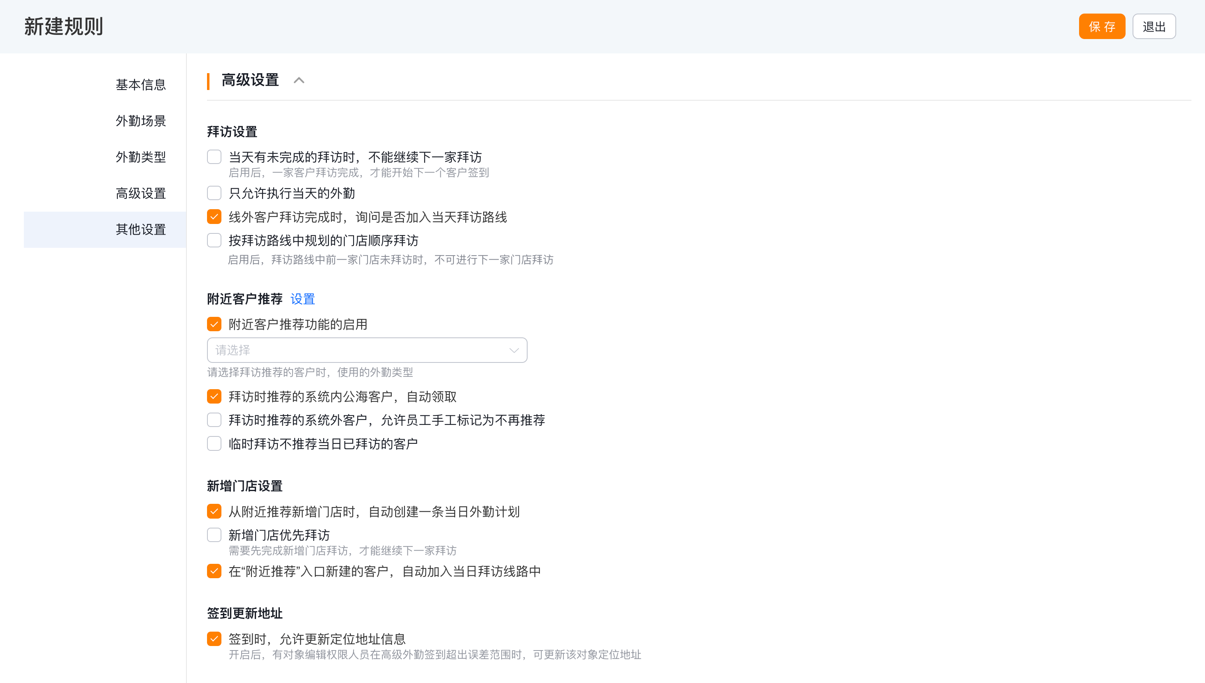Viewport: 1205px width, 683px height.
Task: Check 拜访时推荐的系统外客户 option
Action: click(214, 420)
